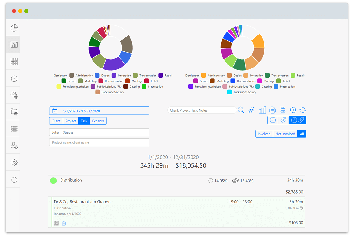Image resolution: width=355 pixels, height=236 pixels.
Task: Click the Johann Strauss user filter field
Action: tap(99, 132)
